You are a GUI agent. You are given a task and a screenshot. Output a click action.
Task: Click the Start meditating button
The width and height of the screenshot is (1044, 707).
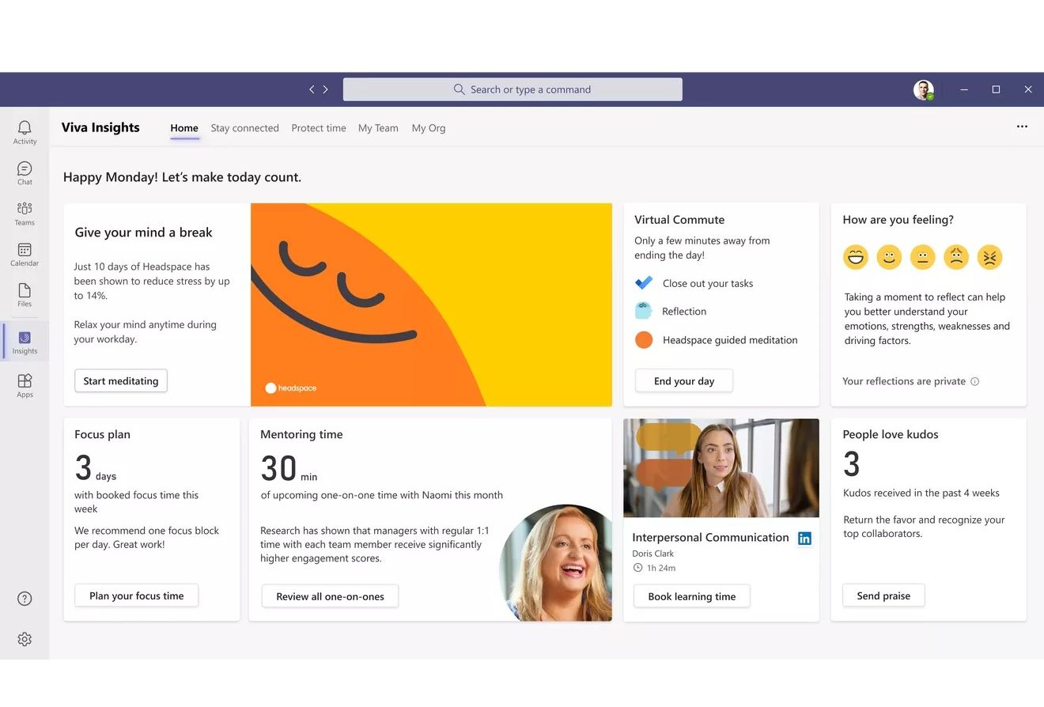[121, 380]
